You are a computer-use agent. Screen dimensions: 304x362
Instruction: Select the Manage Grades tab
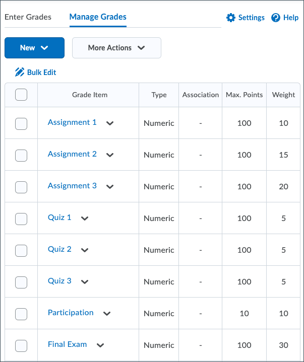pyautogui.click(x=98, y=17)
